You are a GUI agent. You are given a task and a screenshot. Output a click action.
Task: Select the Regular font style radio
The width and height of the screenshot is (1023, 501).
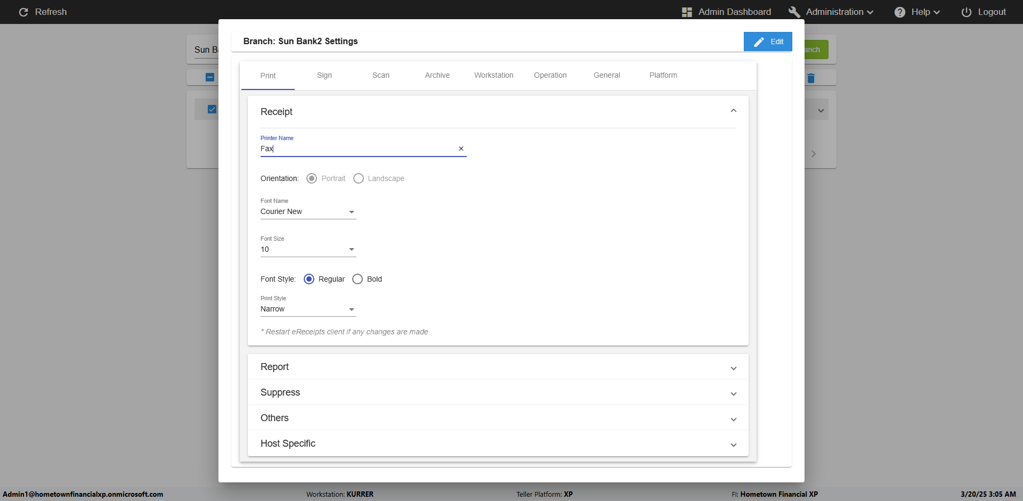(x=309, y=279)
